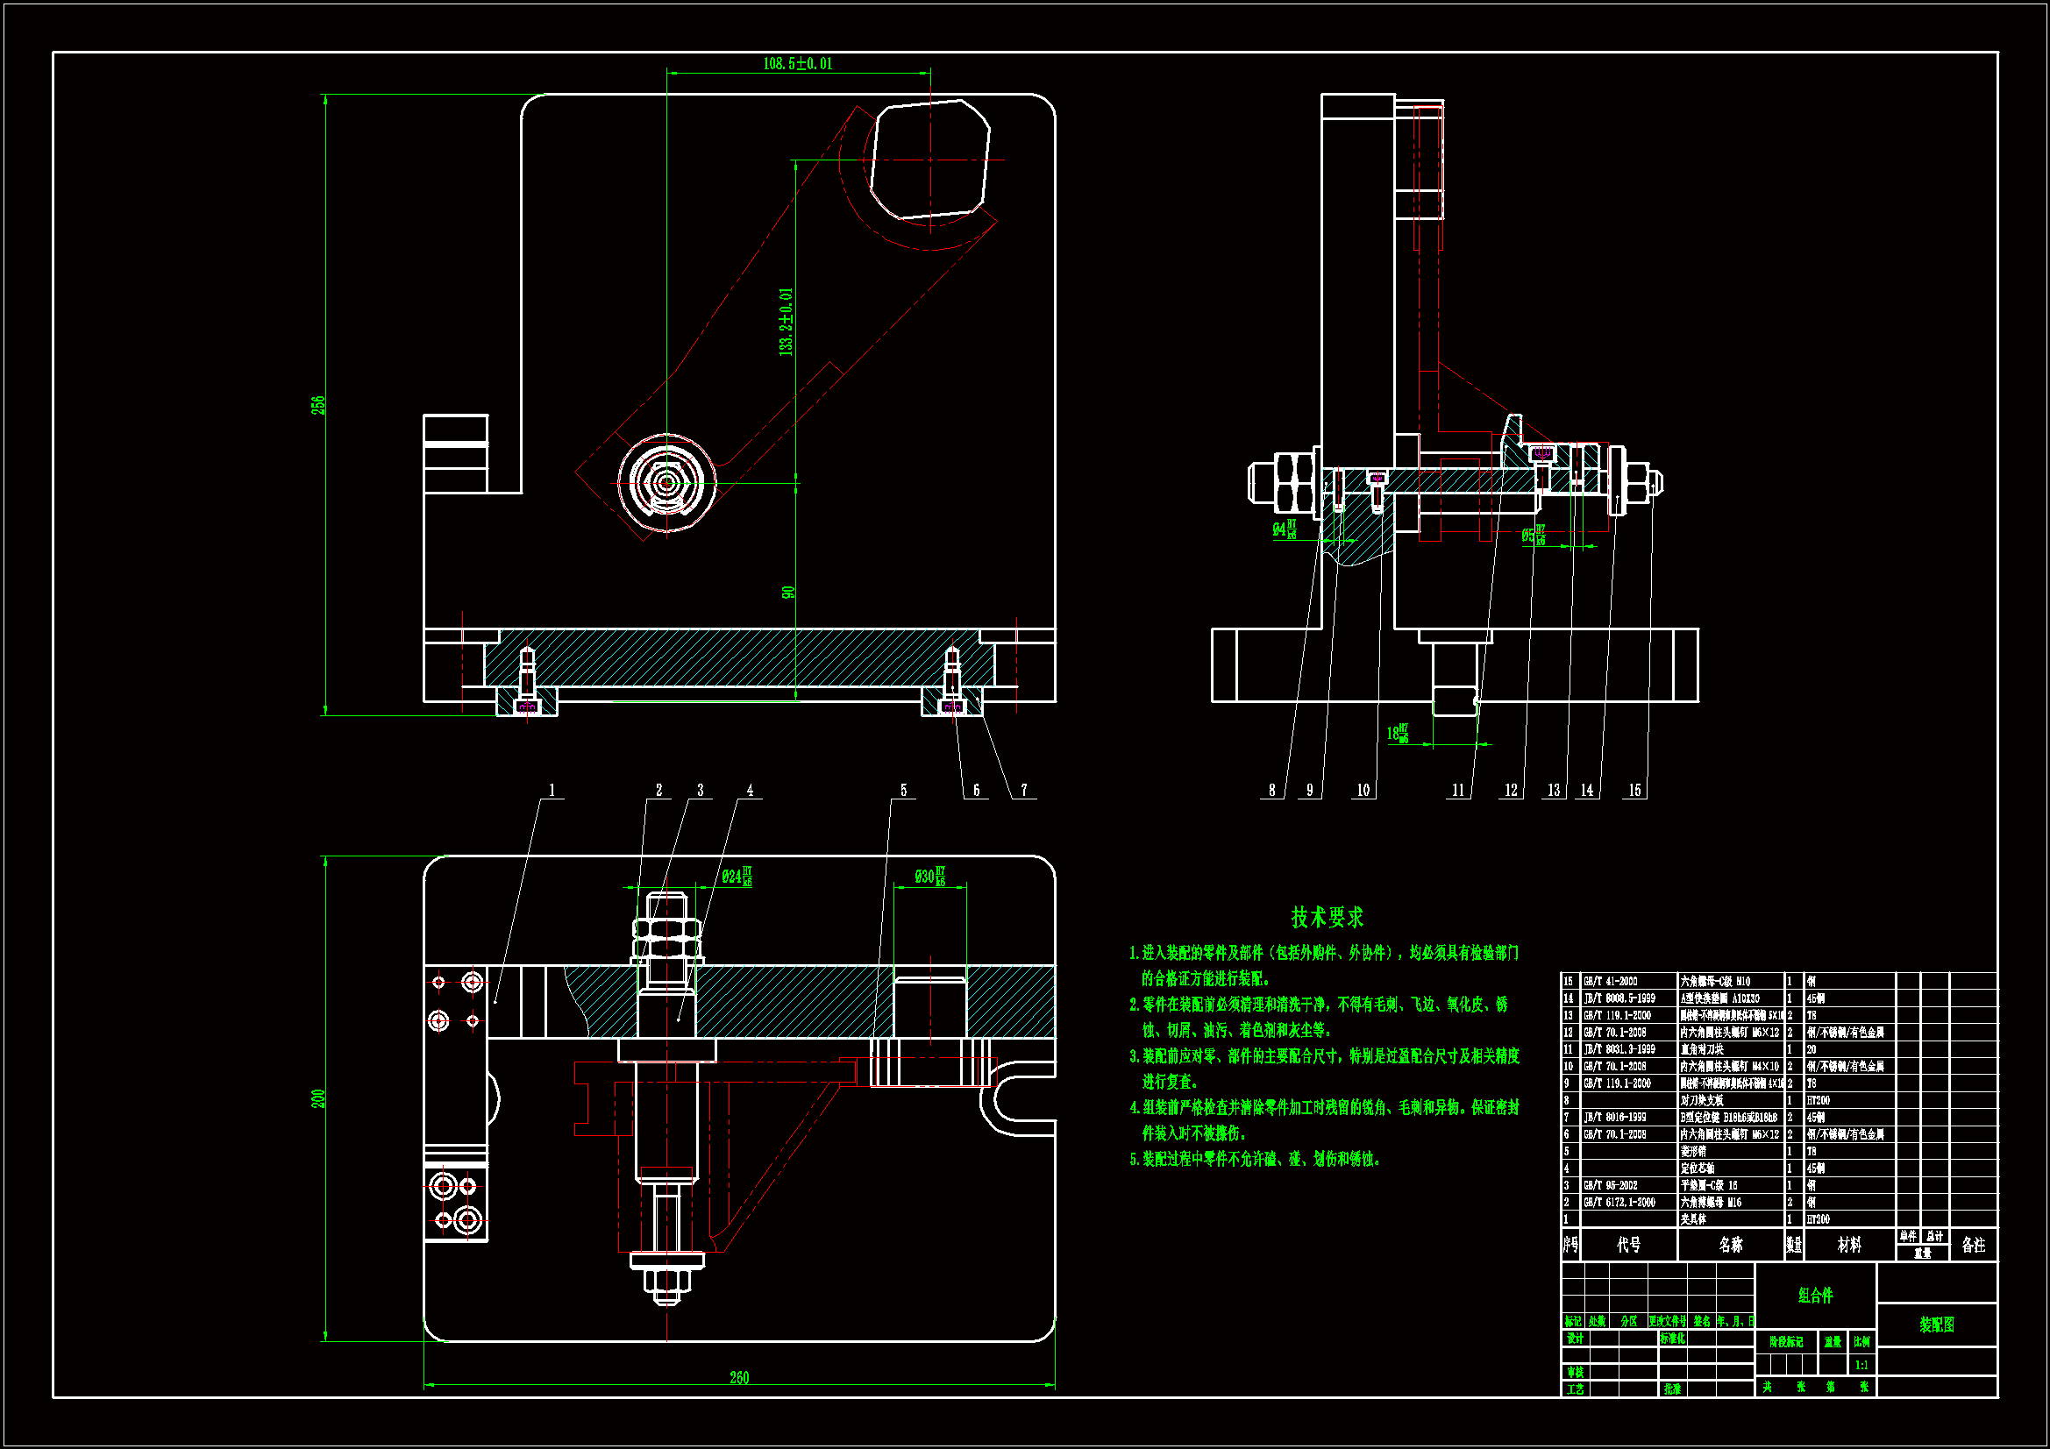Click the 材料 column header
Viewport: 2050px width, 1449px height.
pos(1849,1245)
